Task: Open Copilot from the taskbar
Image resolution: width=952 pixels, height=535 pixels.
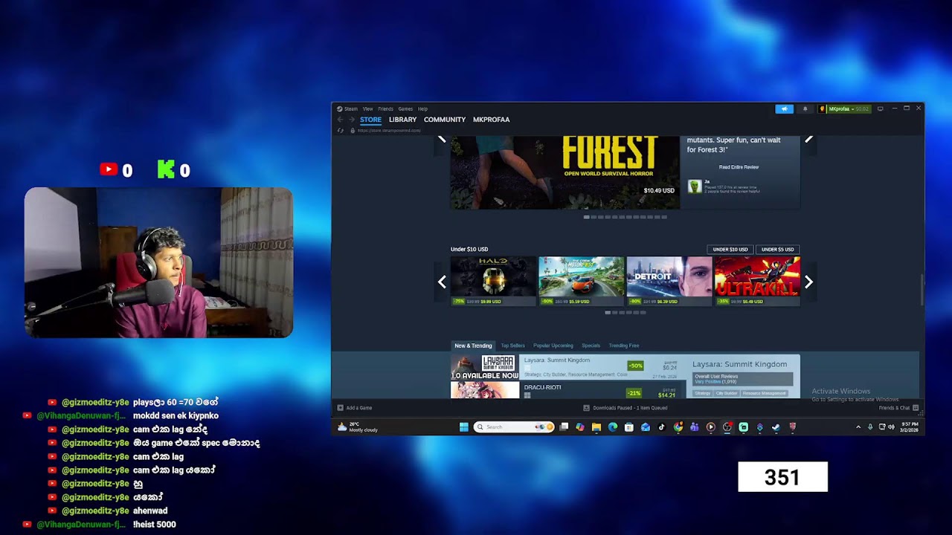Action: pos(580,427)
